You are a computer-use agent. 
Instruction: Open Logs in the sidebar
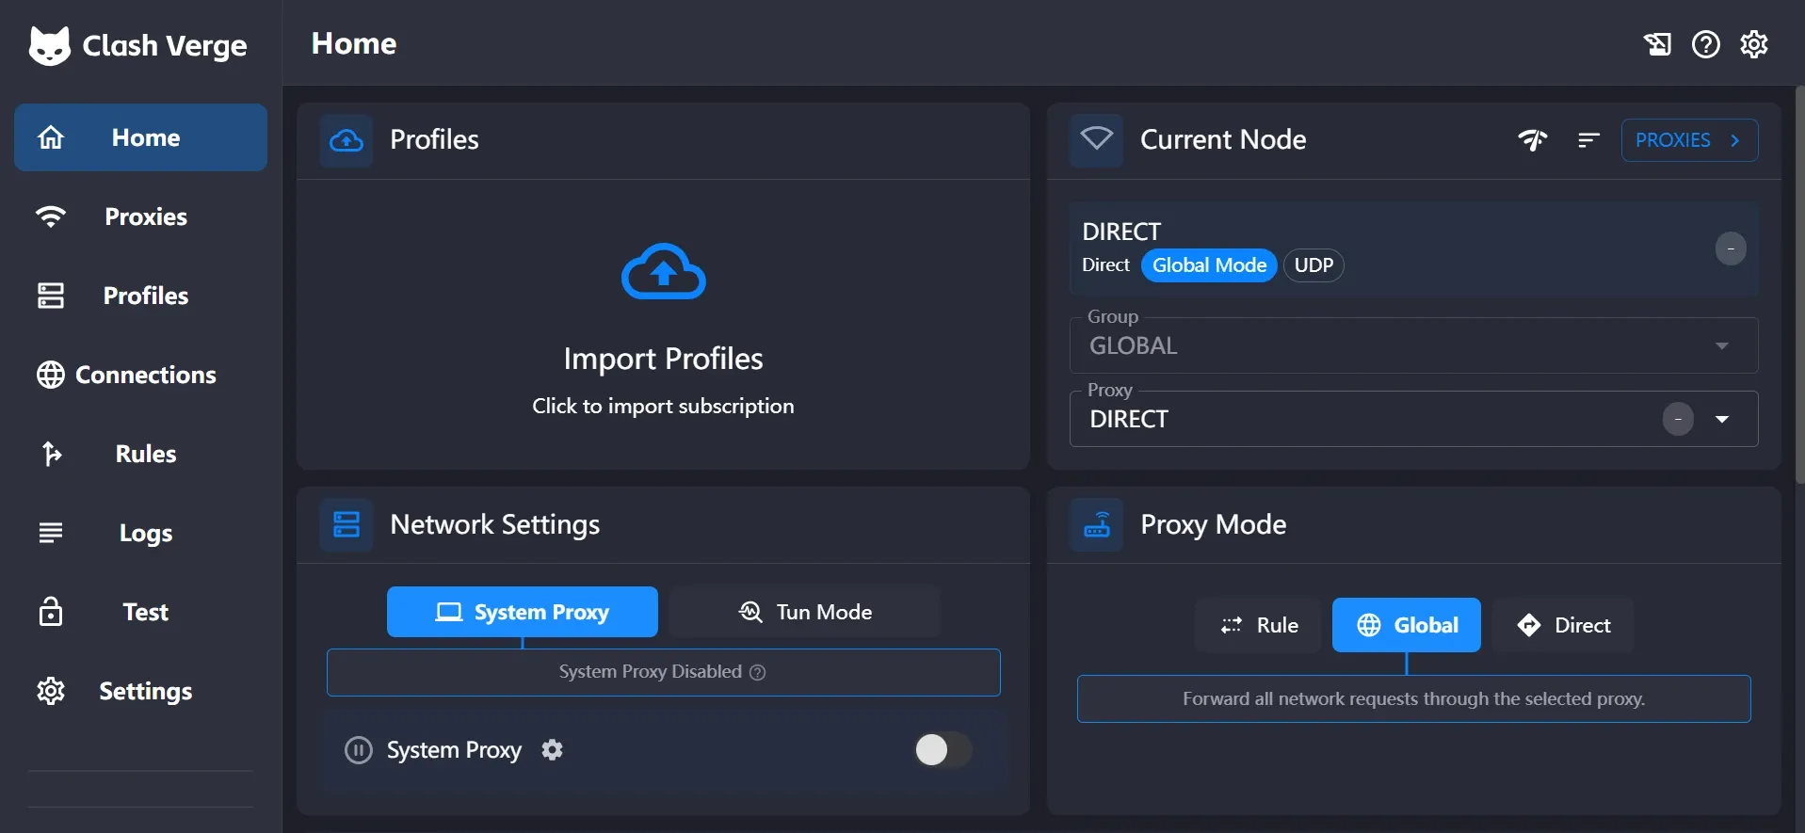140,533
